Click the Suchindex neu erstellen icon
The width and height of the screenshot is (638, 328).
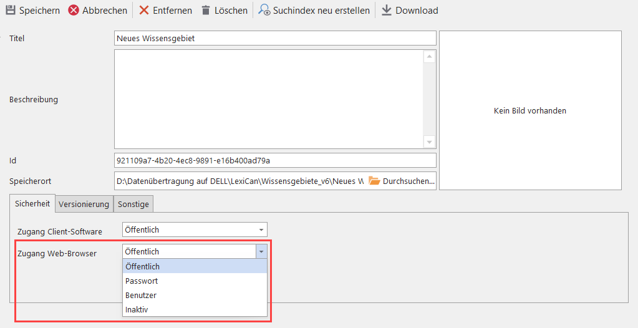264,11
